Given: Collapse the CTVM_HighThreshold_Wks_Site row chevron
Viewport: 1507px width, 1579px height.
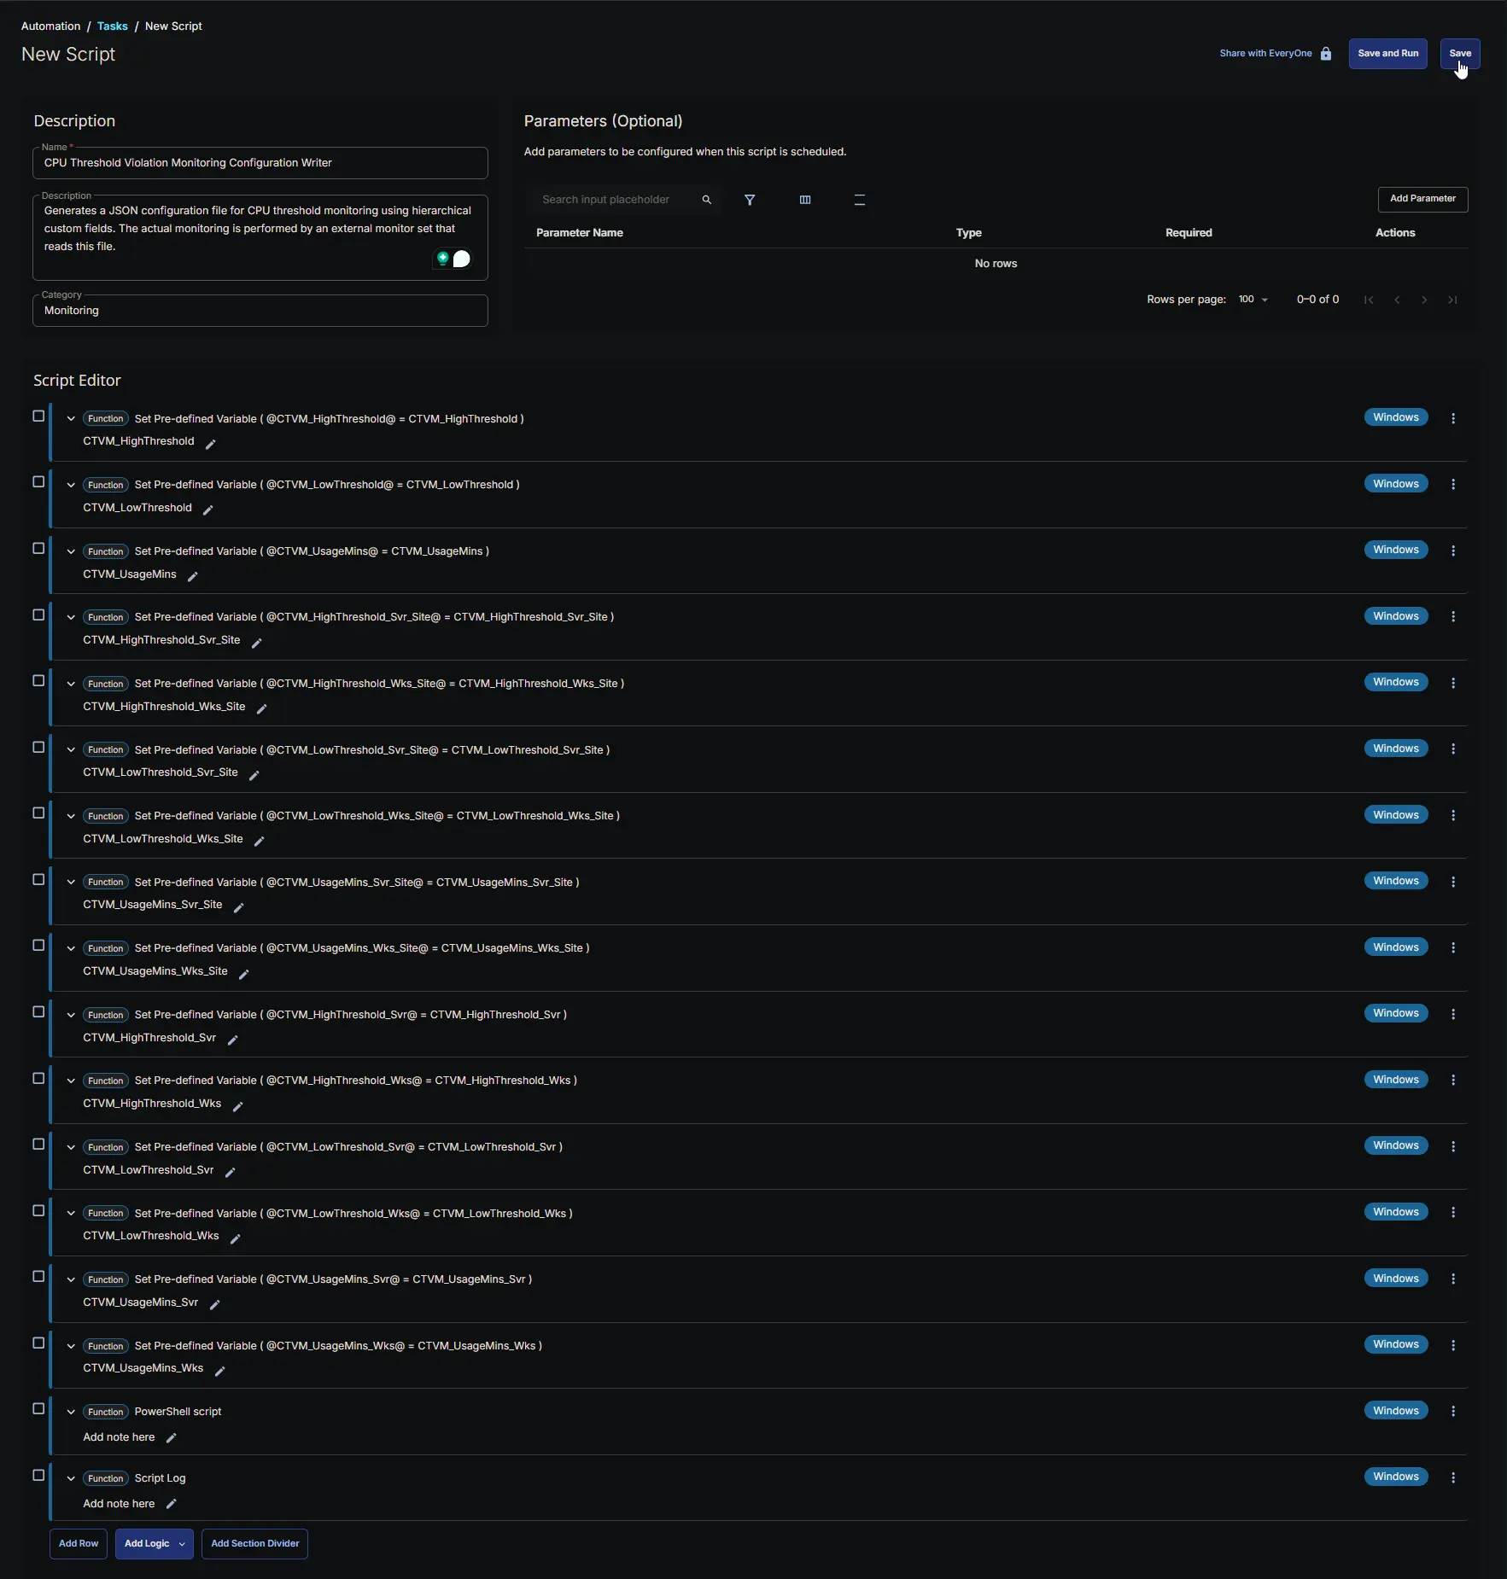Looking at the screenshot, I should click(x=71, y=684).
